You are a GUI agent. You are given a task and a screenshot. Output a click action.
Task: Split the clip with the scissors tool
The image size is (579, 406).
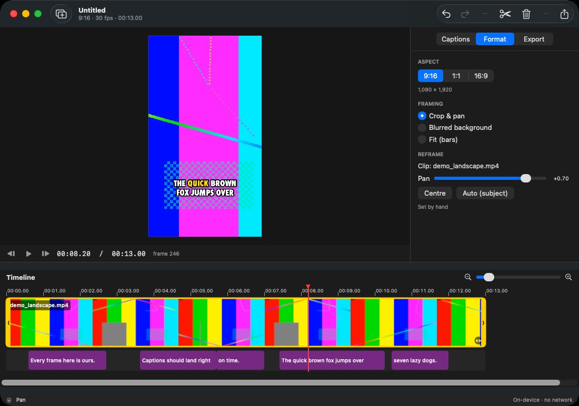(x=505, y=14)
